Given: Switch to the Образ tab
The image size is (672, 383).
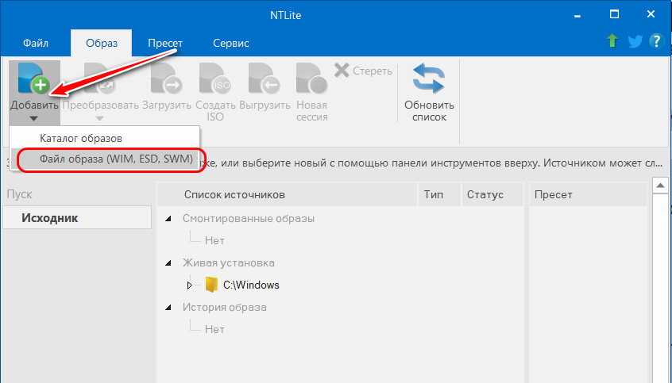Looking at the screenshot, I should [x=102, y=44].
